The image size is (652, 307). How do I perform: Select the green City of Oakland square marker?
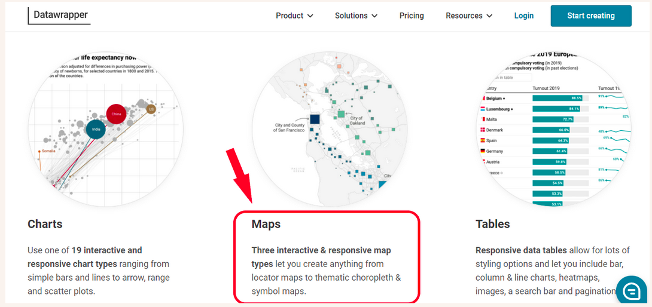click(x=341, y=113)
